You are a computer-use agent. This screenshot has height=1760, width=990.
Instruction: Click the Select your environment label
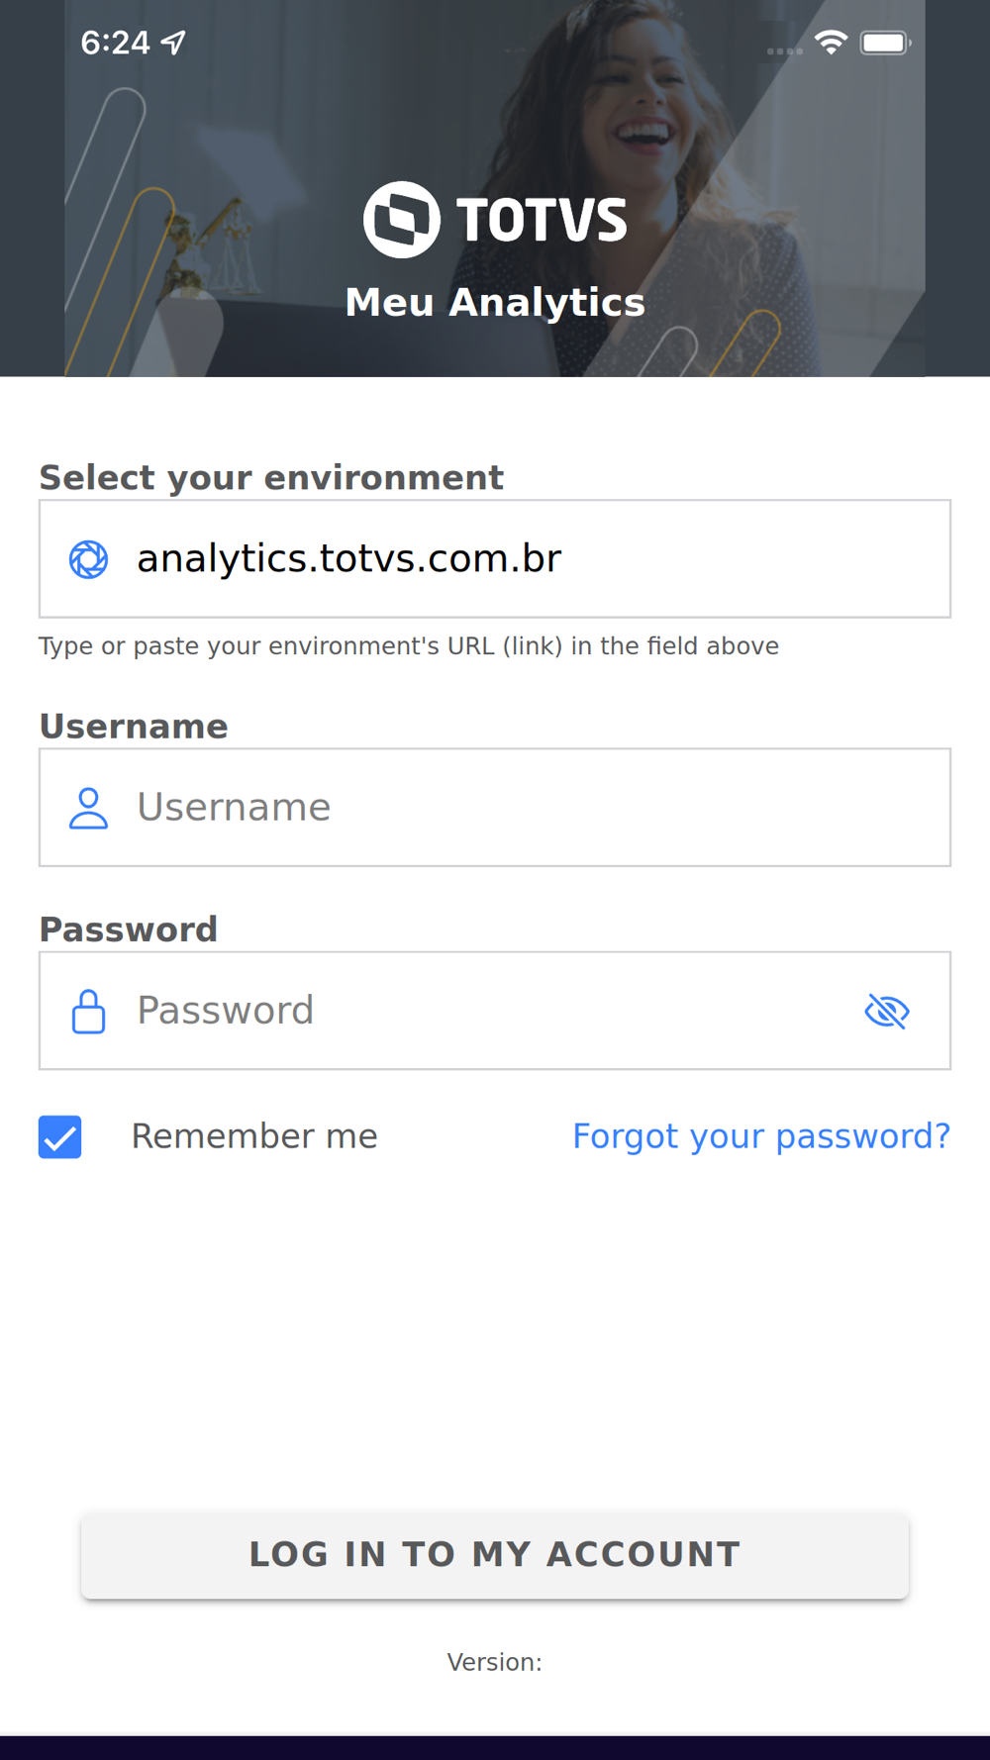271,477
